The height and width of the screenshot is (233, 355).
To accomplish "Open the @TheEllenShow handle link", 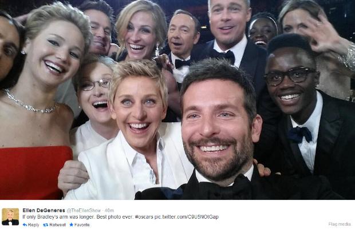I will point(84,210).
